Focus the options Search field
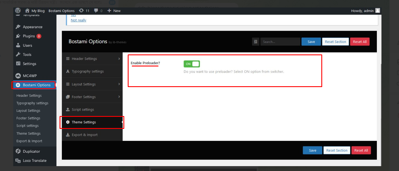The width and height of the screenshot is (399, 171). (280, 42)
